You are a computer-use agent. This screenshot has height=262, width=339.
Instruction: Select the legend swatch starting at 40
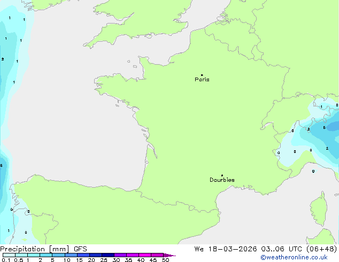(145, 255)
